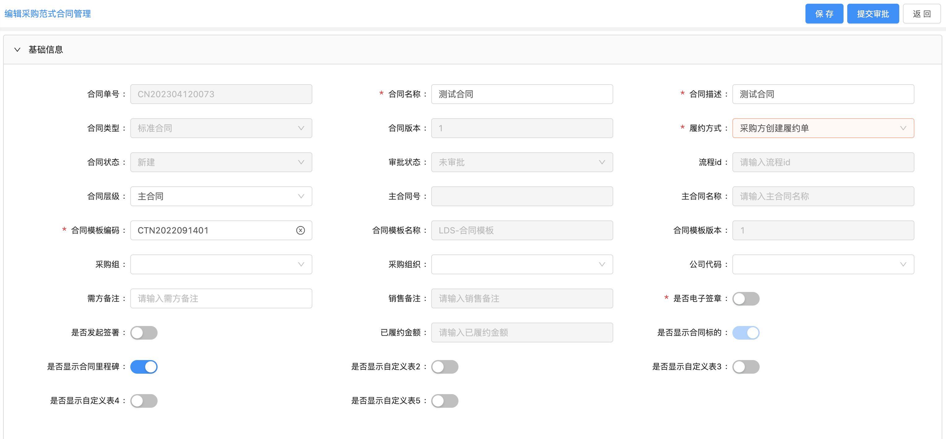
Task: Toggle the 是否显示自定义表3 switch
Action: (x=745, y=367)
